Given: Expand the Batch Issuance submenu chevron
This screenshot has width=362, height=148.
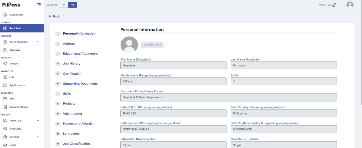Looking at the screenshot, I should [38, 42].
